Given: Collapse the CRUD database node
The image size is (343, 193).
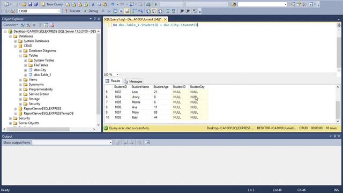Looking at the screenshot, I should [16, 46].
